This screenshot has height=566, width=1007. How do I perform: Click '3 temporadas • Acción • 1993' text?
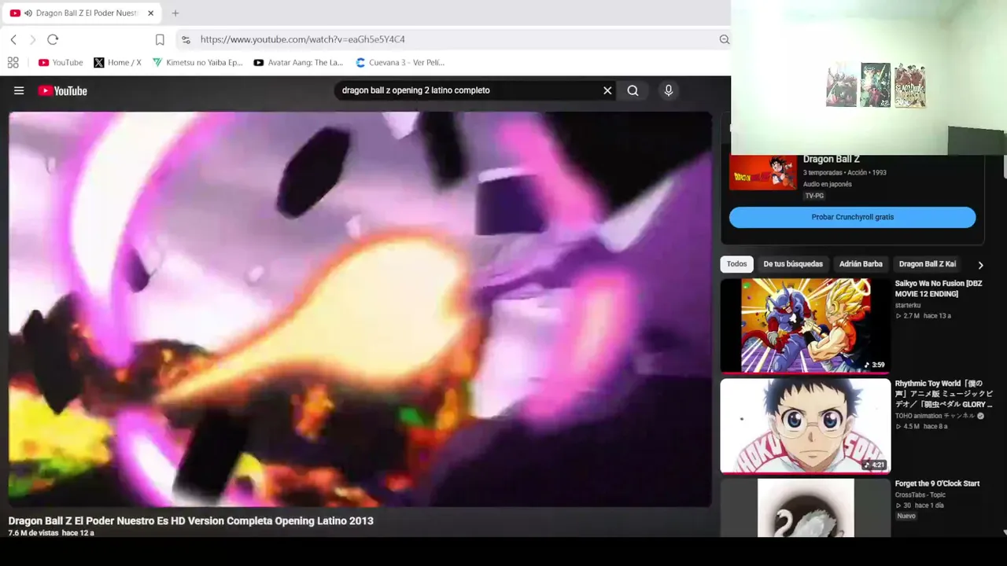(x=845, y=173)
